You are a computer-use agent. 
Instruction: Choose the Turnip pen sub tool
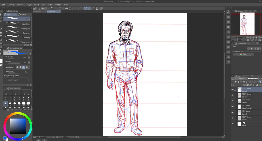click(17, 32)
